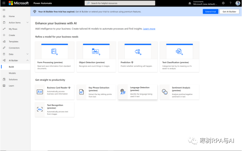This screenshot has width=242, height=151.
Task: Follow the Learn more link
Action: 149,29
